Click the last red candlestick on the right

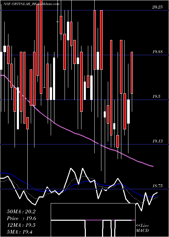[132, 73]
